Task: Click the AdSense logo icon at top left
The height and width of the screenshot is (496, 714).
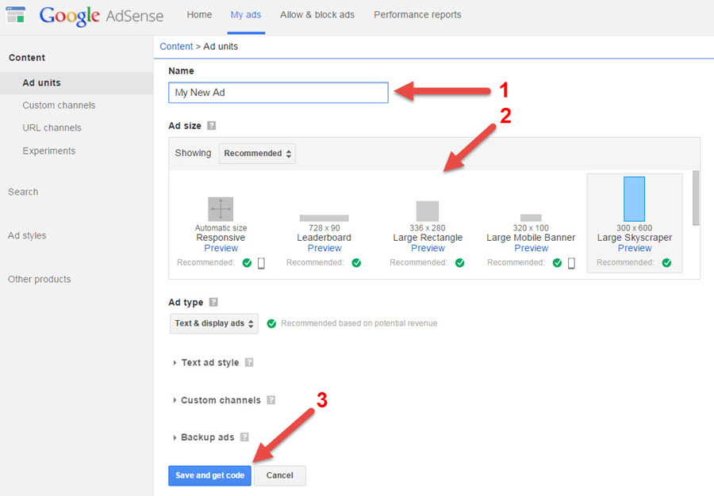Action: (16, 15)
